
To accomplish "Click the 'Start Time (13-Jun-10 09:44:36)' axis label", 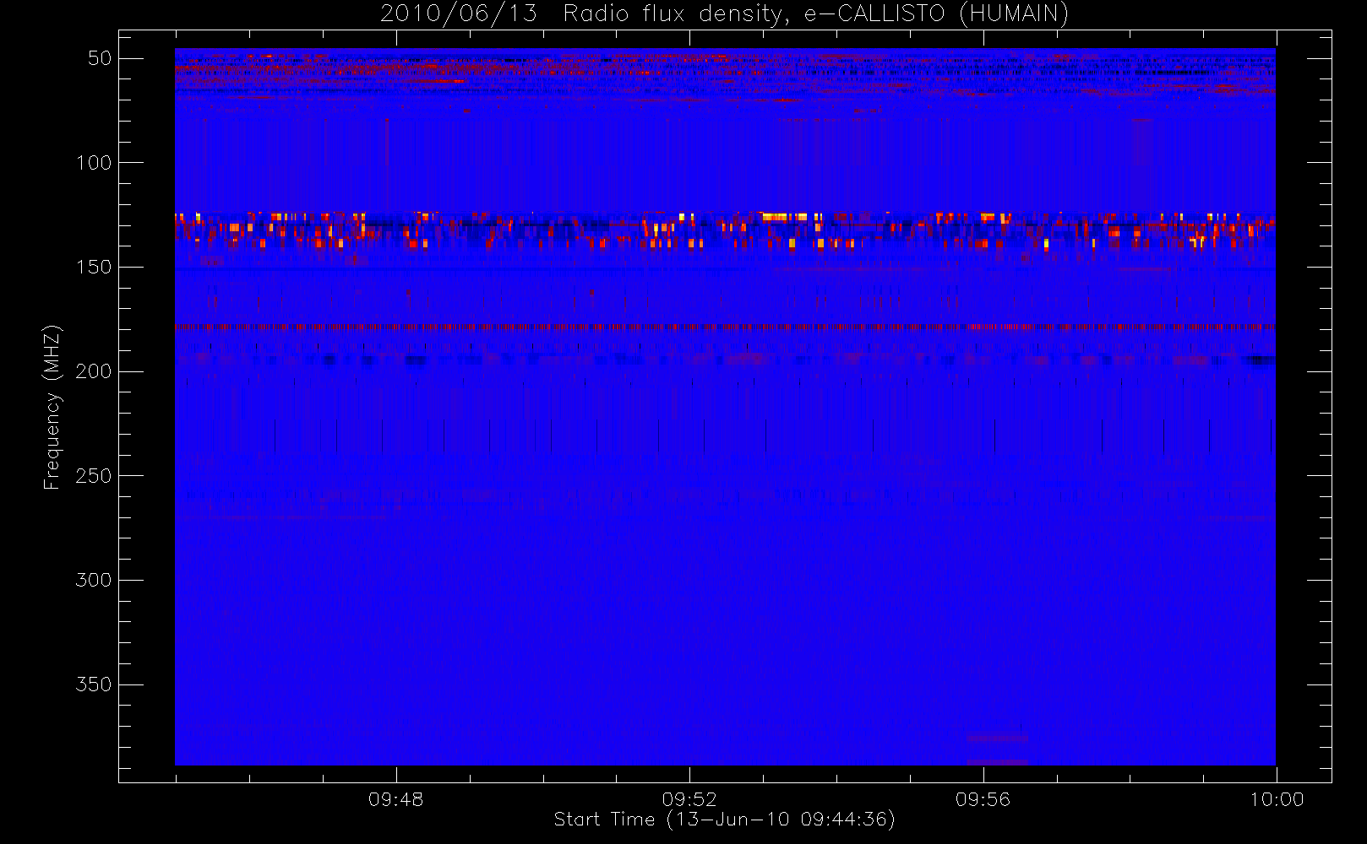I will [x=724, y=820].
